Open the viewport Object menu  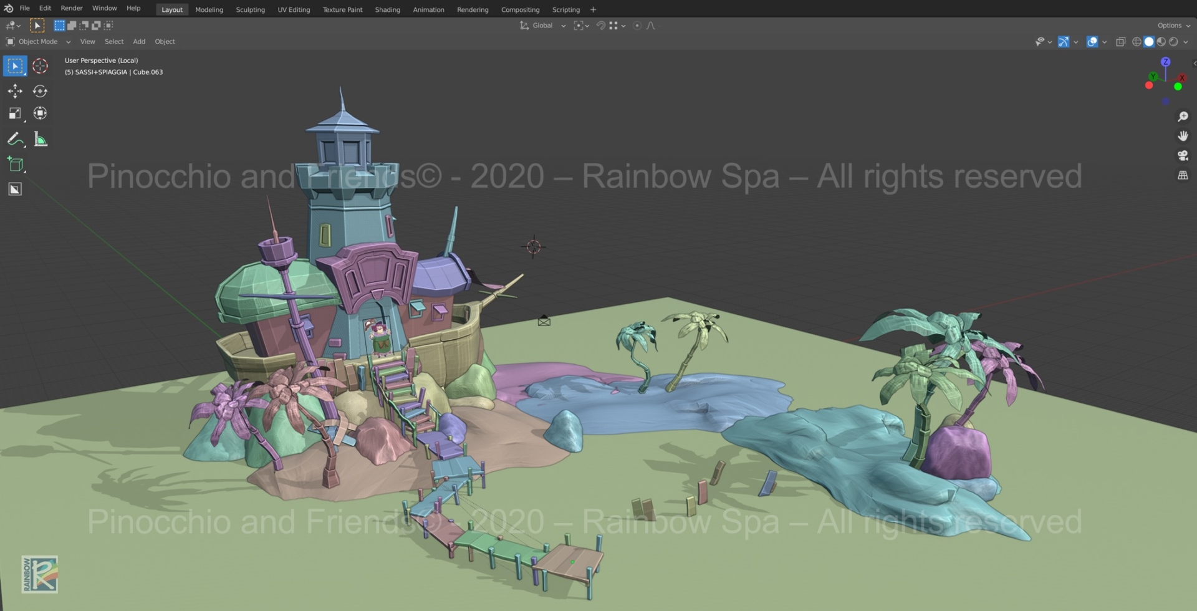[x=165, y=42]
